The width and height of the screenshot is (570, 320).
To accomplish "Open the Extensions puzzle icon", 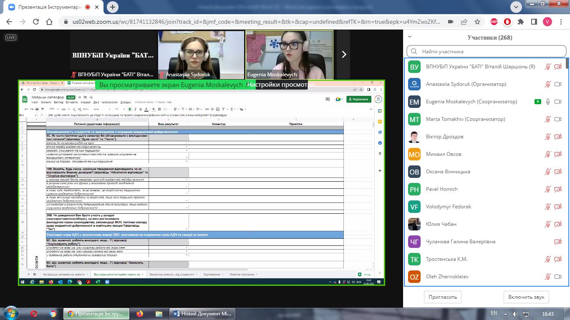I will click(521, 22).
